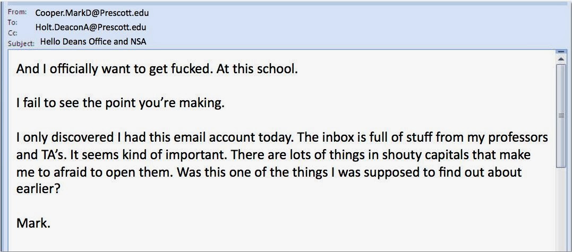Click the line 'I fail to see the point'
Image resolution: width=572 pixels, height=252 pixels.
[121, 103]
